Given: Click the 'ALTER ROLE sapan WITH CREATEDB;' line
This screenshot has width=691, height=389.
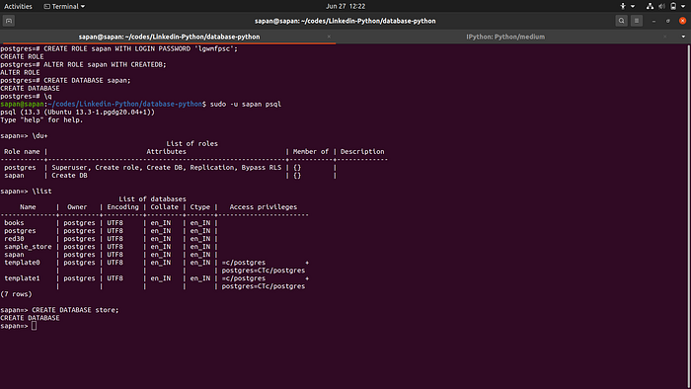Looking at the screenshot, I should pos(83,64).
